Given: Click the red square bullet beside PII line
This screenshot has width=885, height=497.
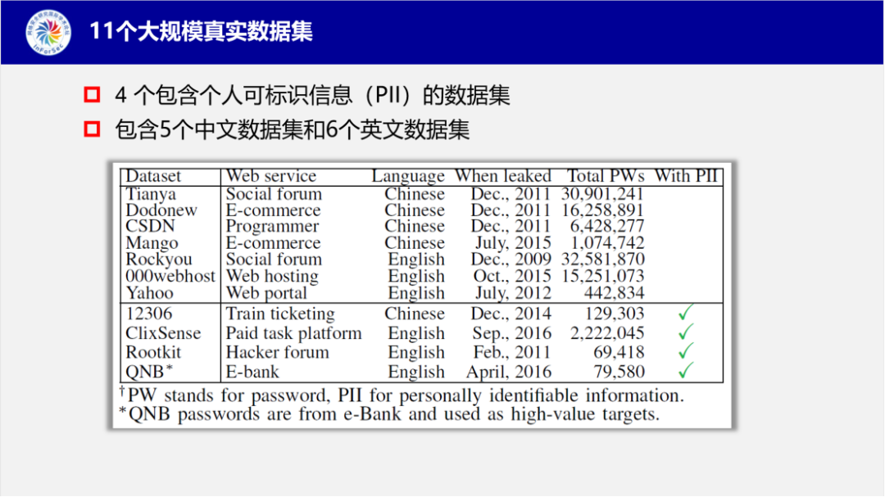Looking at the screenshot, I should coord(92,94).
